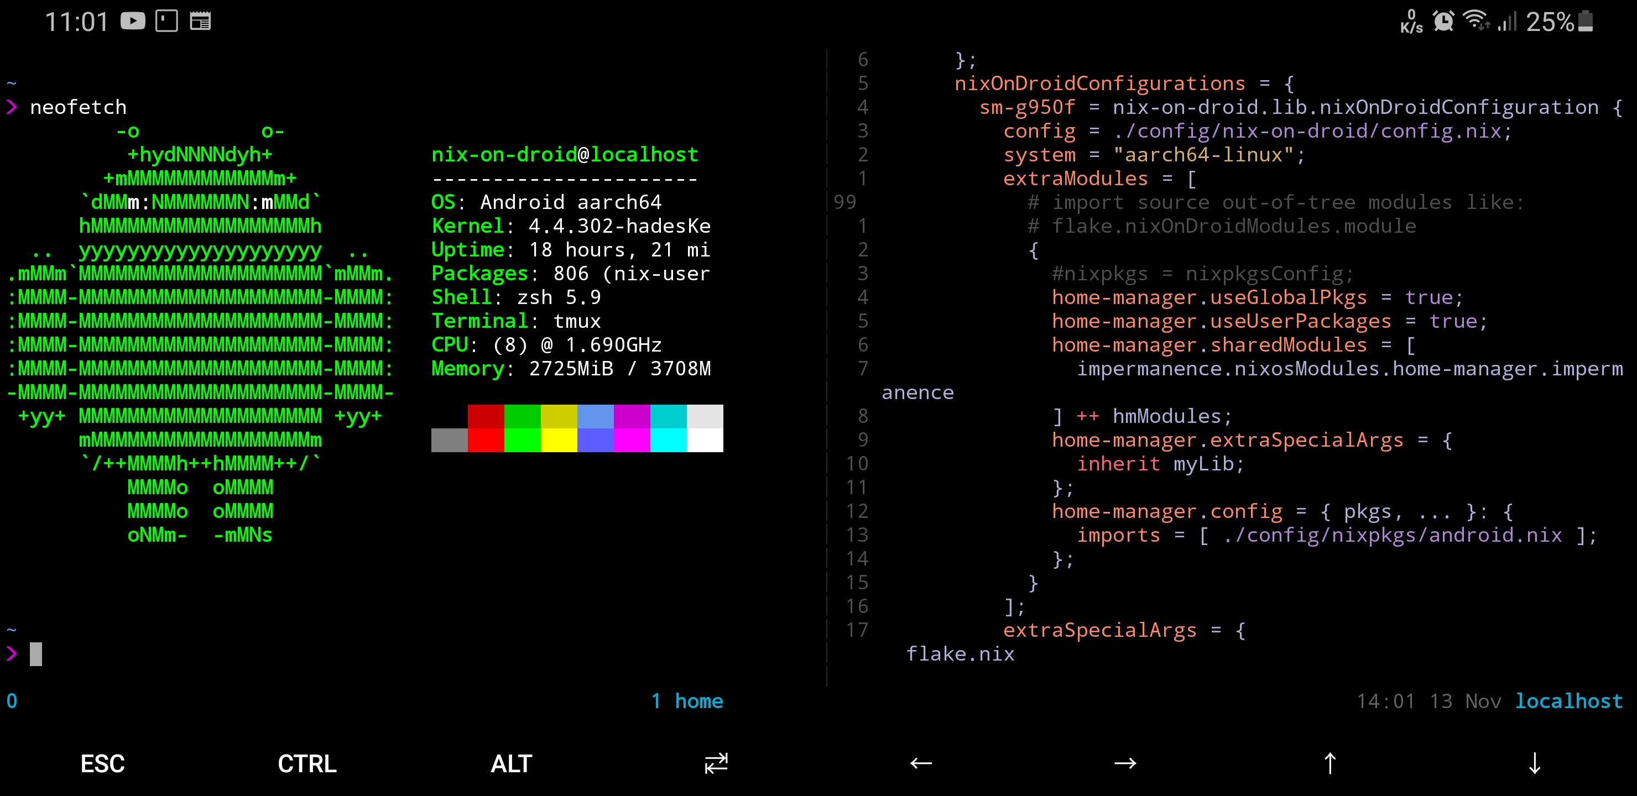Open the calendar notification icon
Viewport: 1637px width, 796px height.
click(200, 22)
